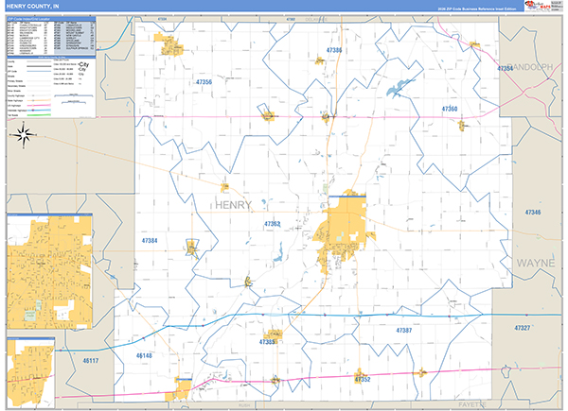Click ZIP code label 47362 below HENRY

click(273, 224)
